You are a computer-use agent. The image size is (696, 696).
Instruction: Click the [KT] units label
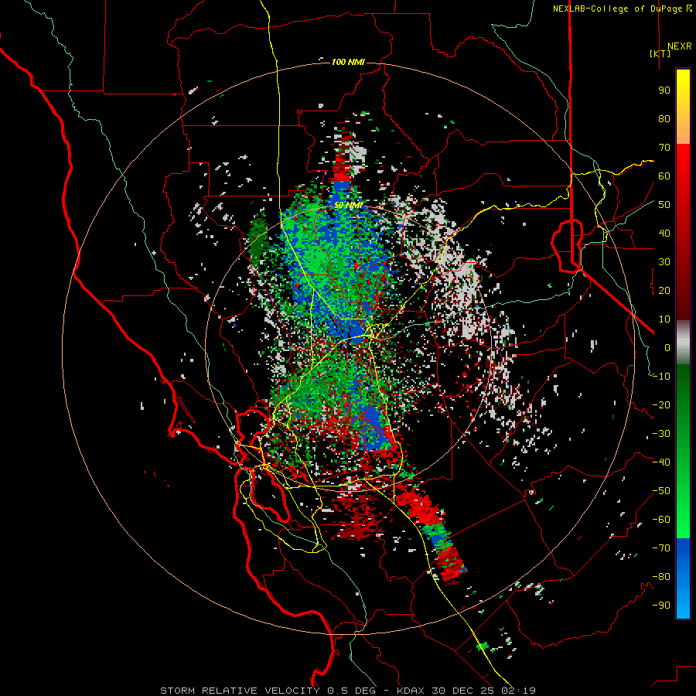coord(660,53)
